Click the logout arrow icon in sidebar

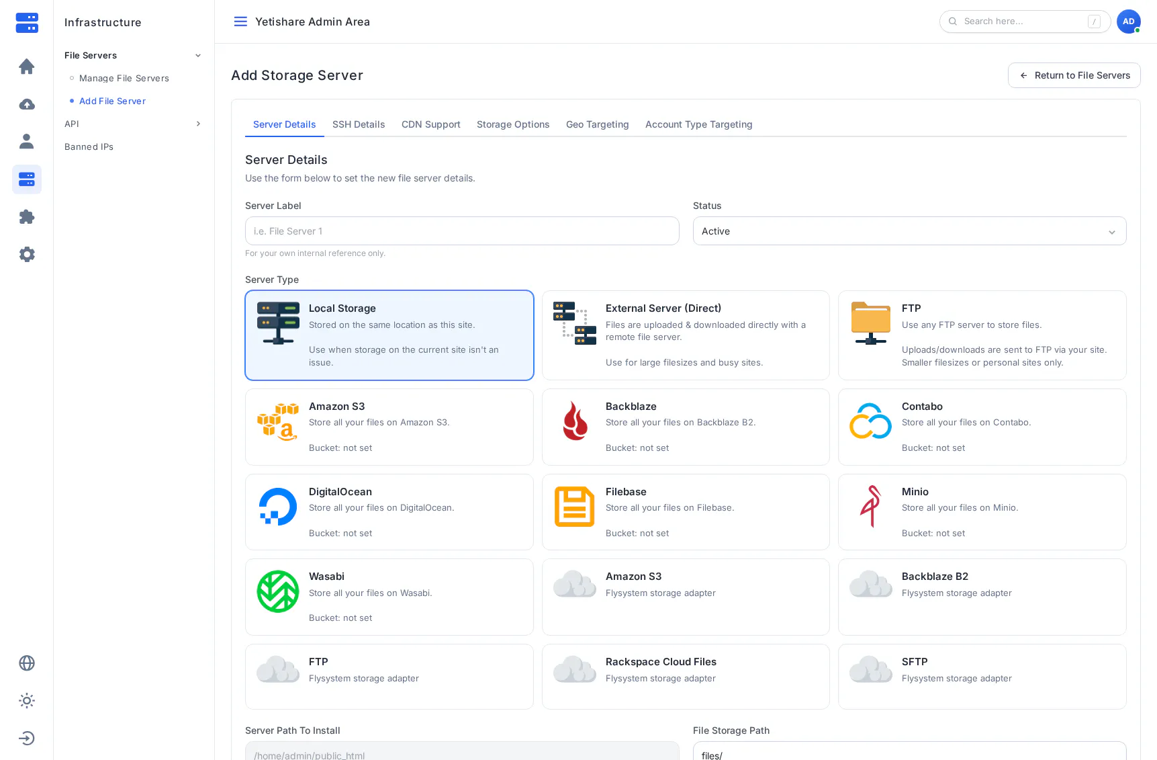[x=27, y=738]
